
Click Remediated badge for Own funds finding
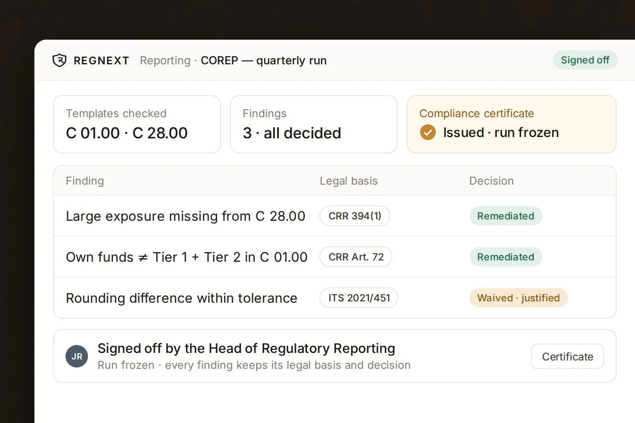coord(506,257)
